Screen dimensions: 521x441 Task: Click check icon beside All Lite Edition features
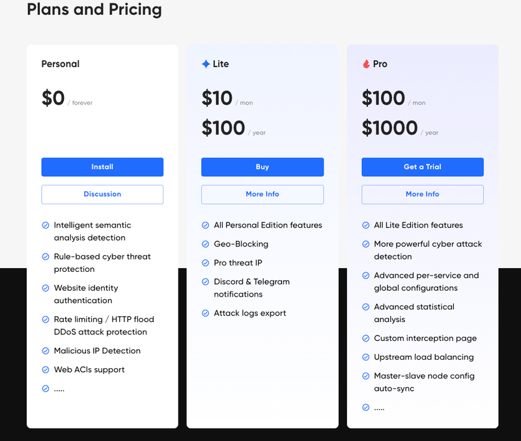(365, 225)
